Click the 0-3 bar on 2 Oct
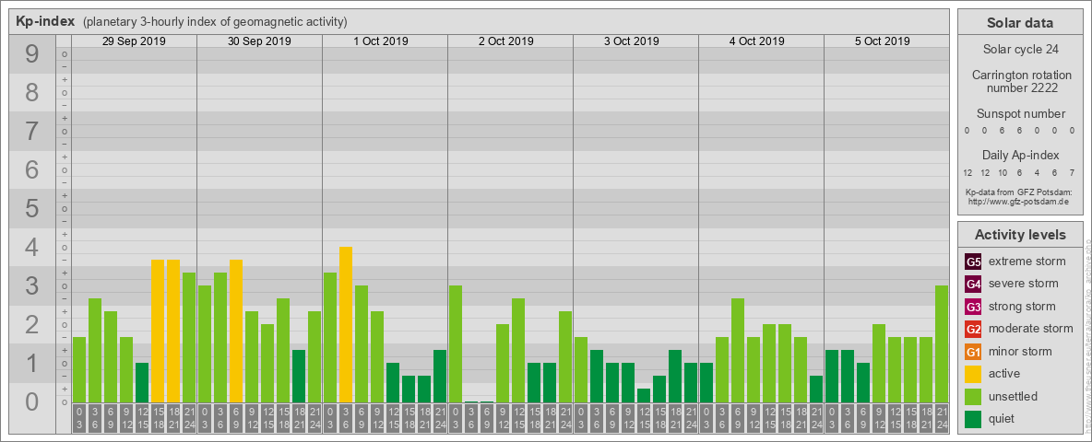Viewport: 1092px width, 442px height. [x=456, y=344]
